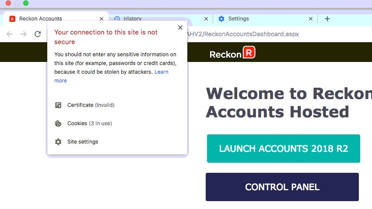
Task: Open Site settings from popup
Action: [83, 142]
